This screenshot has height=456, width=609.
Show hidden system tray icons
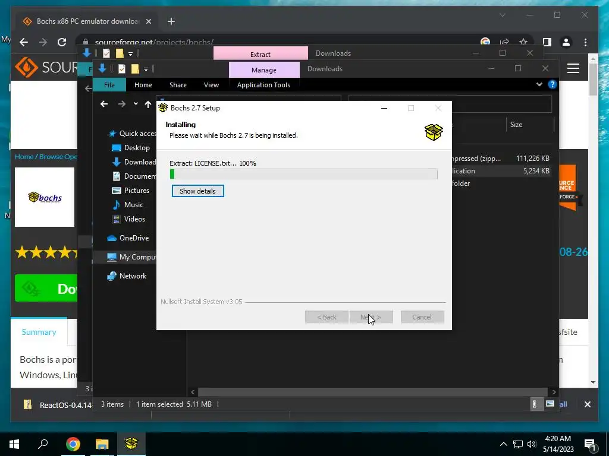click(503, 444)
